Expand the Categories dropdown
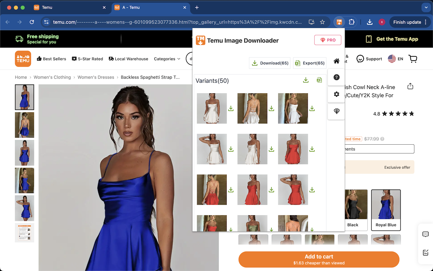The image size is (433, 271). pyautogui.click(x=167, y=59)
